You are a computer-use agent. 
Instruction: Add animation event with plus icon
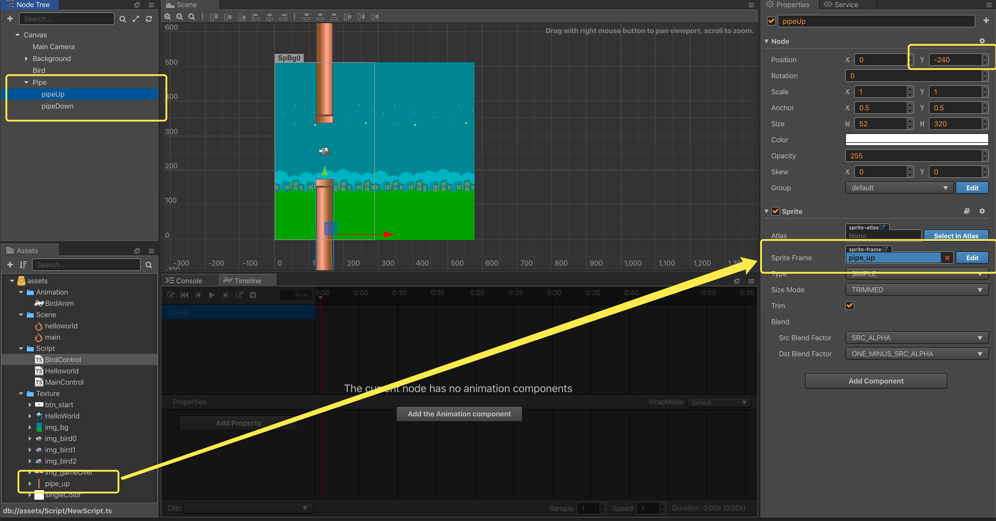pyautogui.click(x=253, y=295)
